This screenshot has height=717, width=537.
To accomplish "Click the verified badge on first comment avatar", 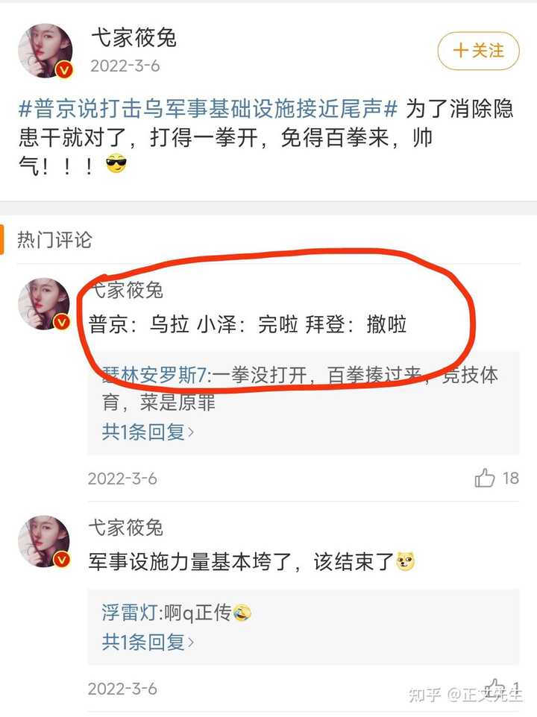I will [x=62, y=323].
